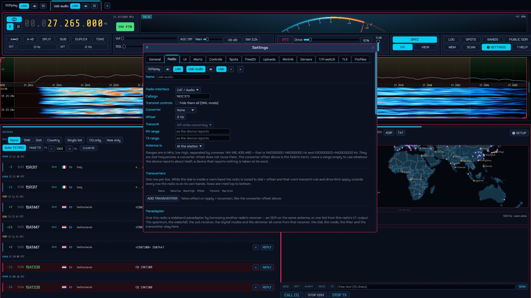Decrease TX frequency with minus button

coord(51,149)
